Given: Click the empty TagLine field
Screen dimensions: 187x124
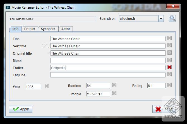Looking at the screenshot, I should 108,75.
